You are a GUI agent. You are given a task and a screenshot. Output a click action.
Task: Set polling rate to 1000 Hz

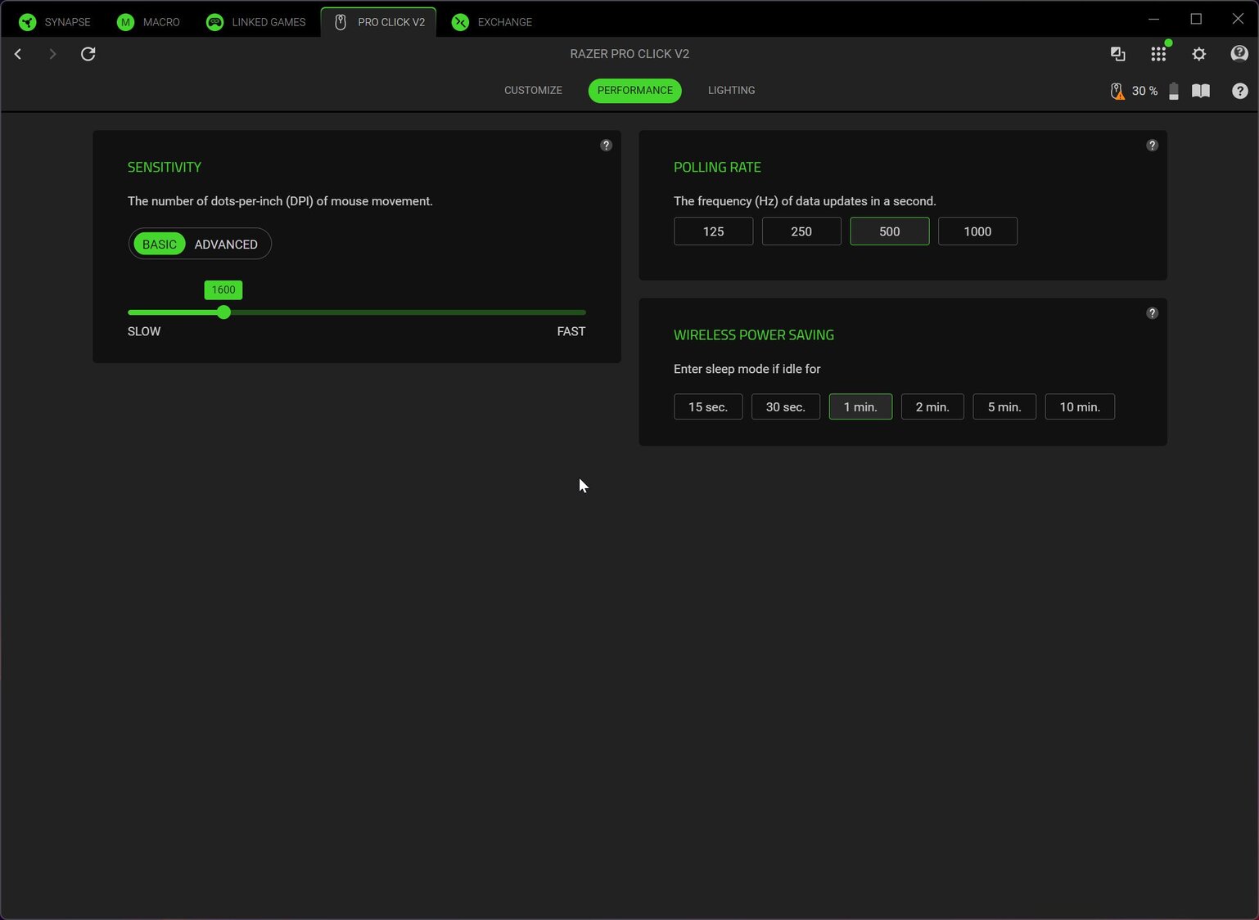977,231
